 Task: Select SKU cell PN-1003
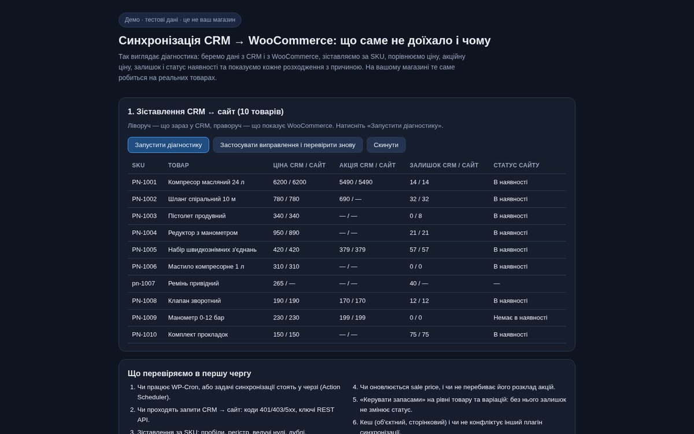(144, 216)
